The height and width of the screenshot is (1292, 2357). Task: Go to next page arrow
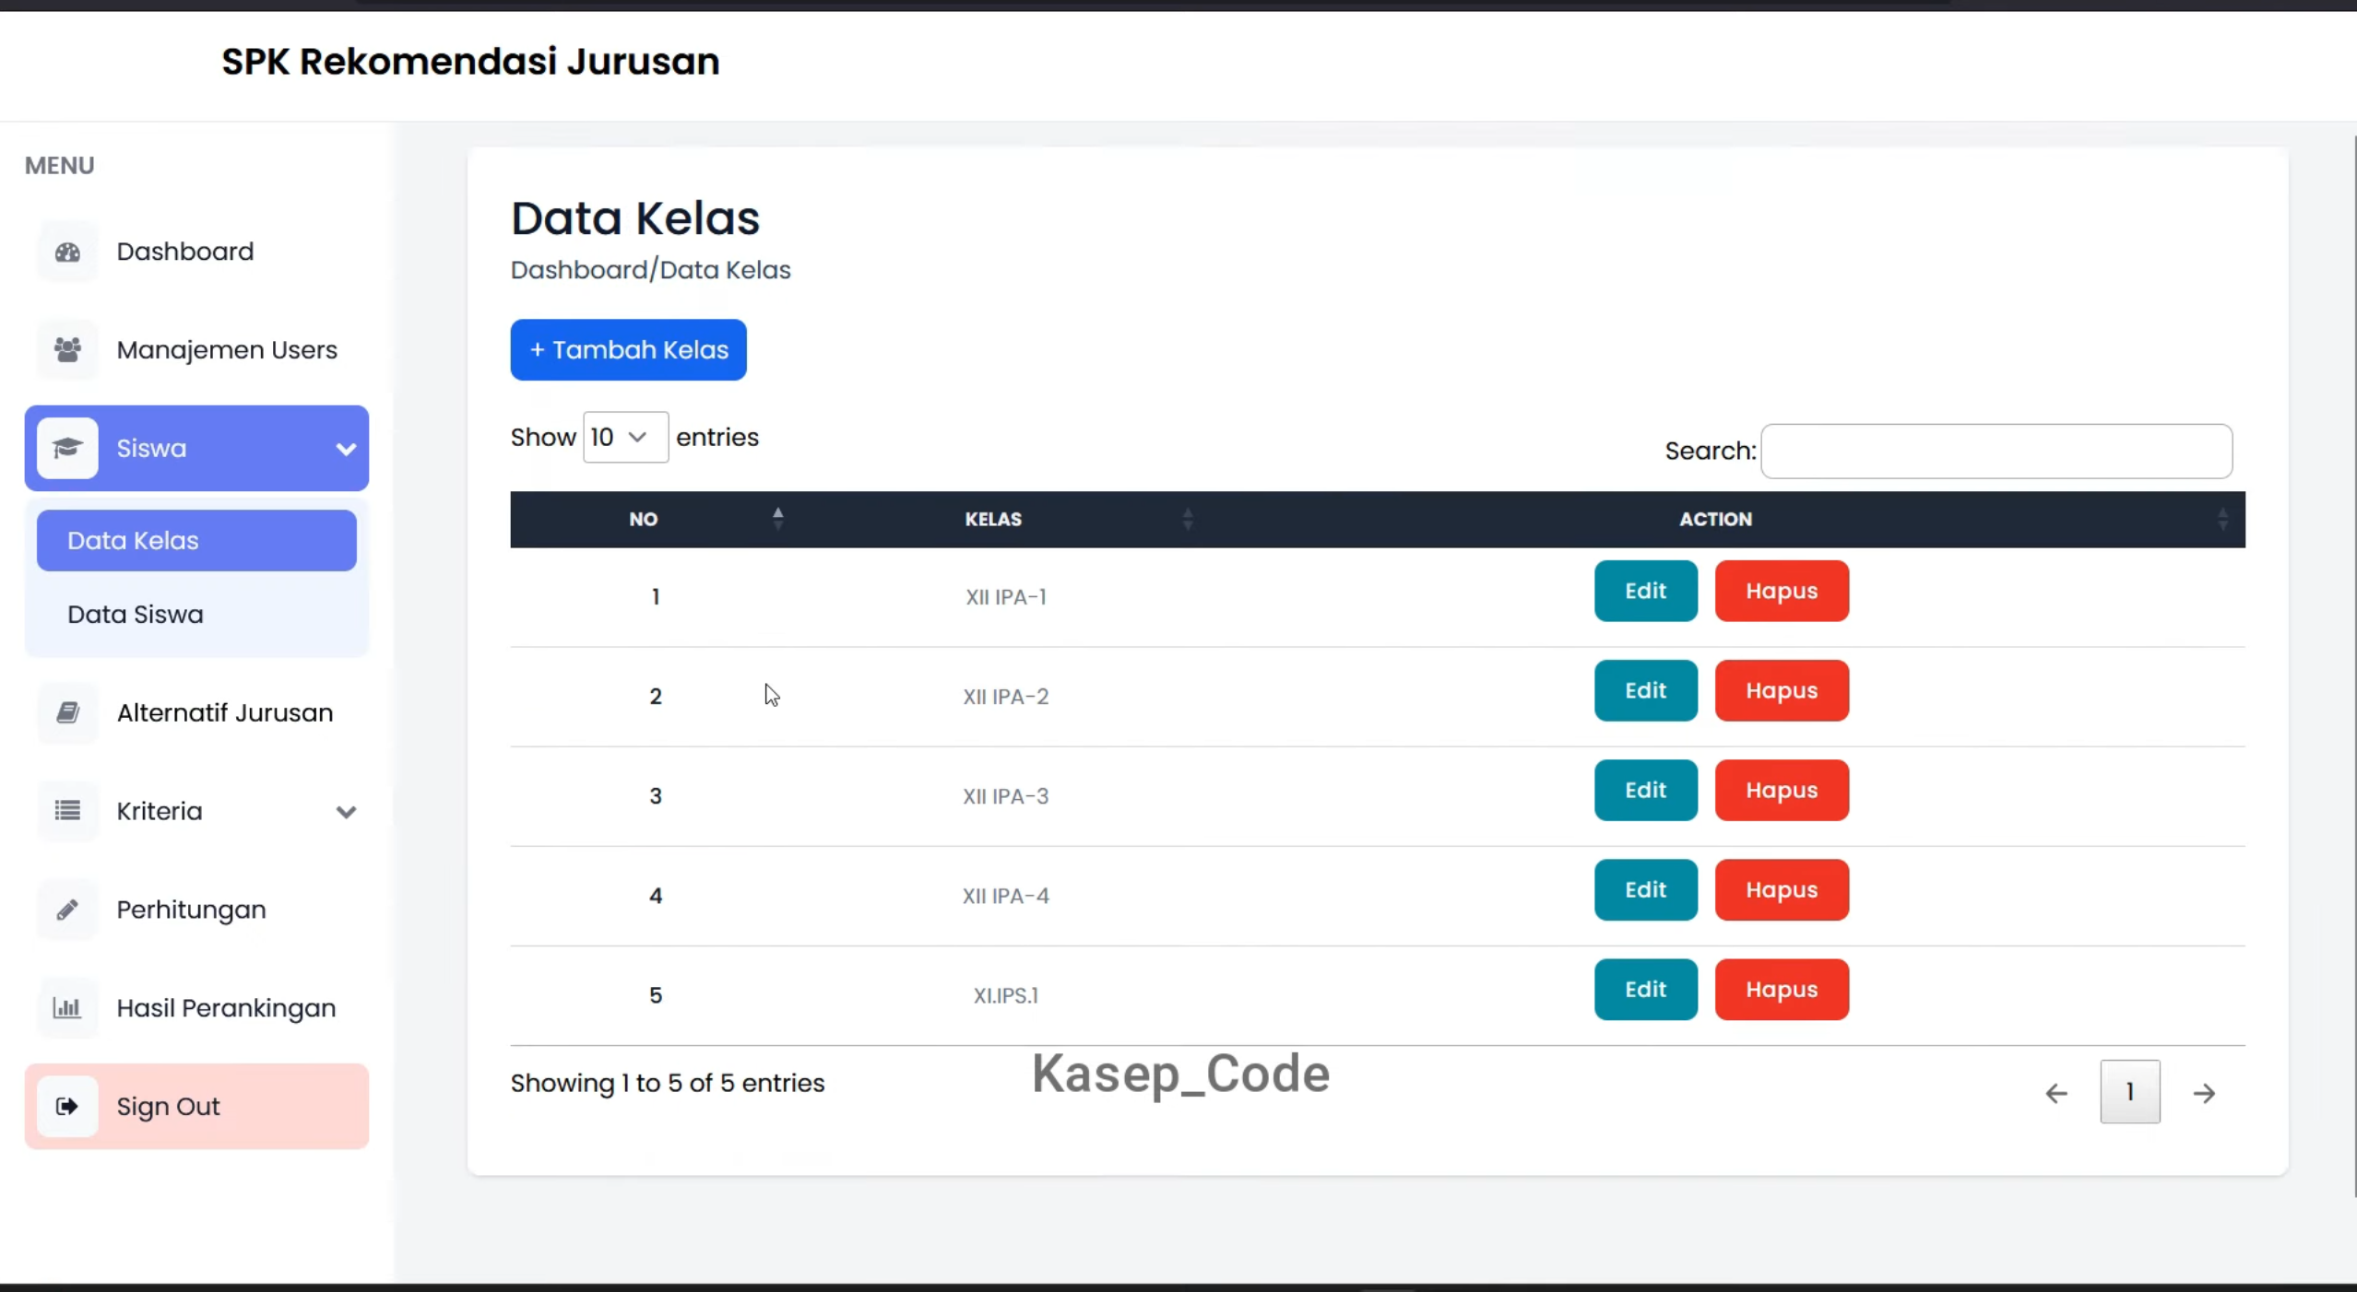click(2204, 1093)
